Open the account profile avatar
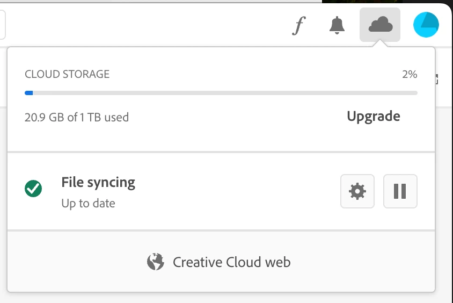The height and width of the screenshot is (303, 453). click(x=426, y=25)
